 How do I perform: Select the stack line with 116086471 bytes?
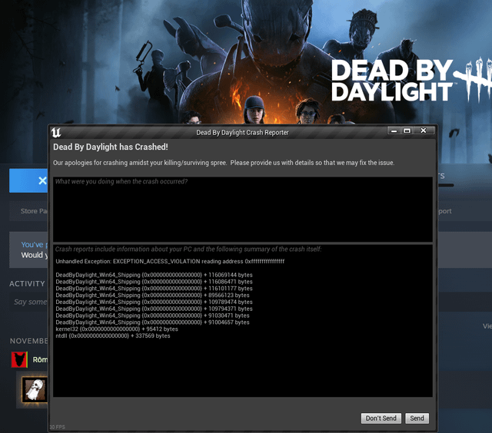click(154, 282)
